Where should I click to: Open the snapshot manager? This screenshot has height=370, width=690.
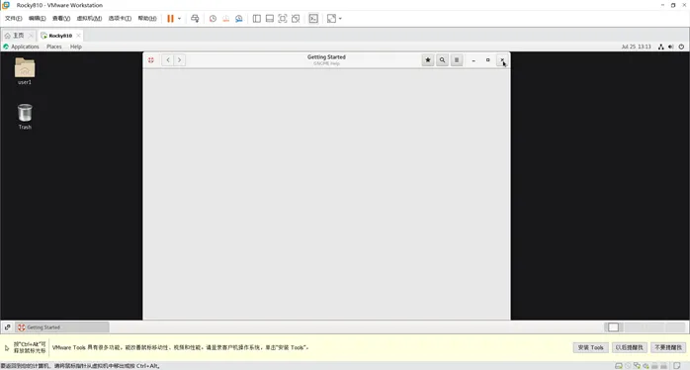click(x=239, y=19)
